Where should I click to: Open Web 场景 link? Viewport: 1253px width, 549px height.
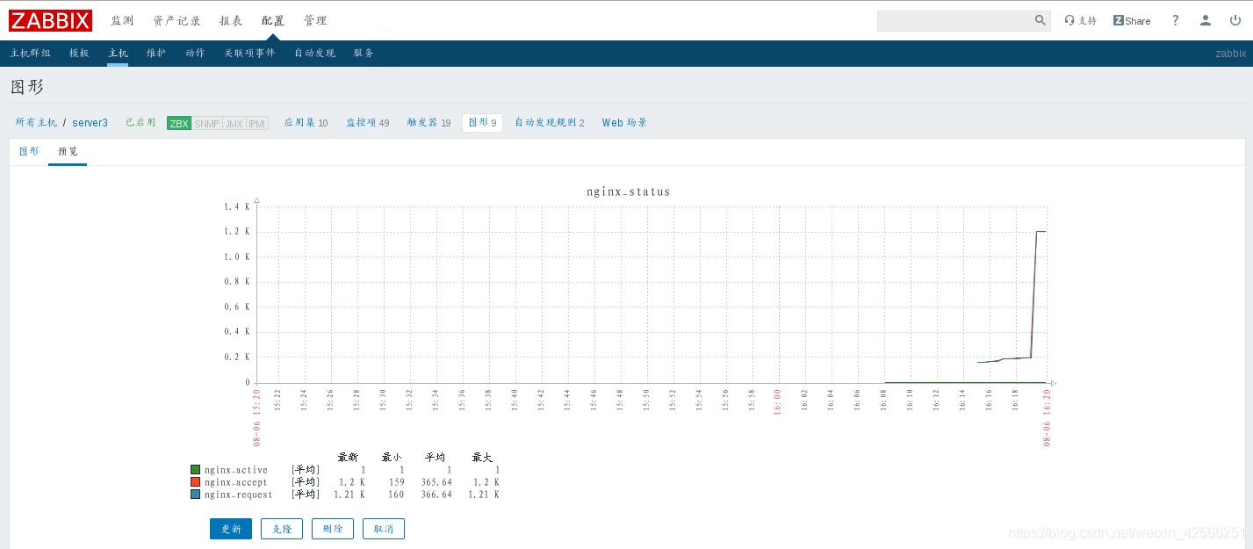coord(624,123)
